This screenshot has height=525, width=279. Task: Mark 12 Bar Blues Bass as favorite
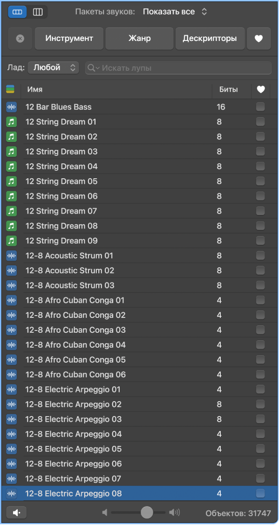pyautogui.click(x=260, y=107)
